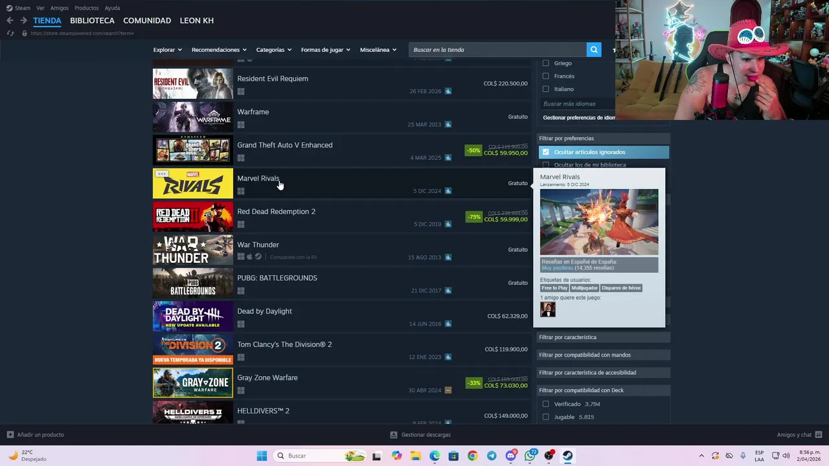Viewport: 829px width, 466px height.
Task: Click the magnifier search button in store
Action: [x=594, y=50]
